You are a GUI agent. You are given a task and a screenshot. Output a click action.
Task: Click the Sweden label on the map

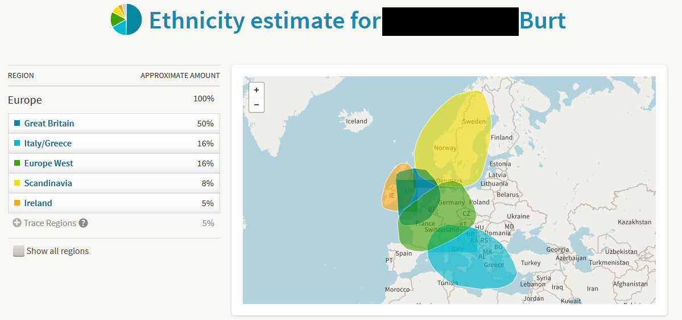tap(474, 121)
